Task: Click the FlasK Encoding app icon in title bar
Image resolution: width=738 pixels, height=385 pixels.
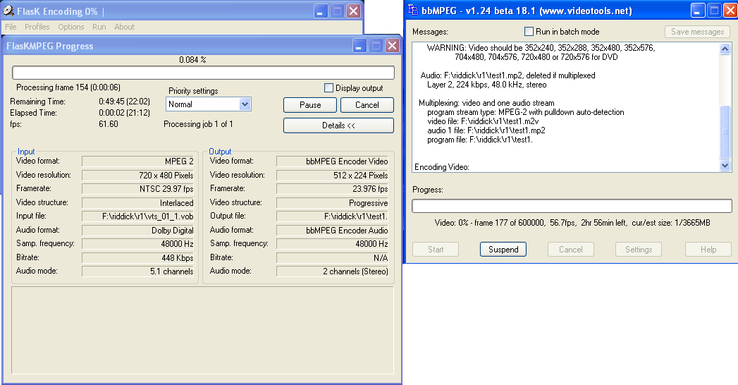Action: click(x=8, y=11)
